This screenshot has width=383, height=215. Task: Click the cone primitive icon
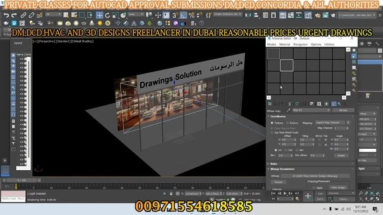pos(92,23)
